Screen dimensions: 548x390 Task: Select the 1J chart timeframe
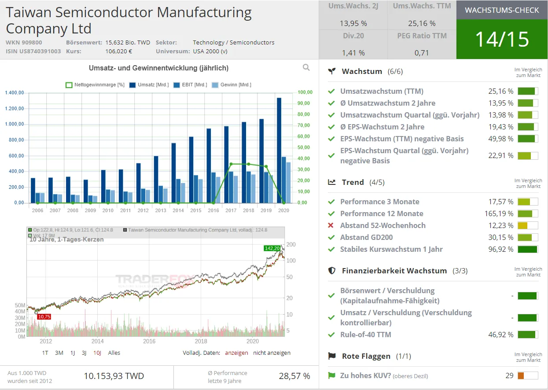[73, 353]
